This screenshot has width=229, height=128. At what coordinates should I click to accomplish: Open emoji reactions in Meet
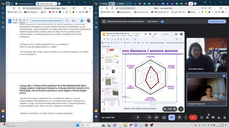click(164, 117)
